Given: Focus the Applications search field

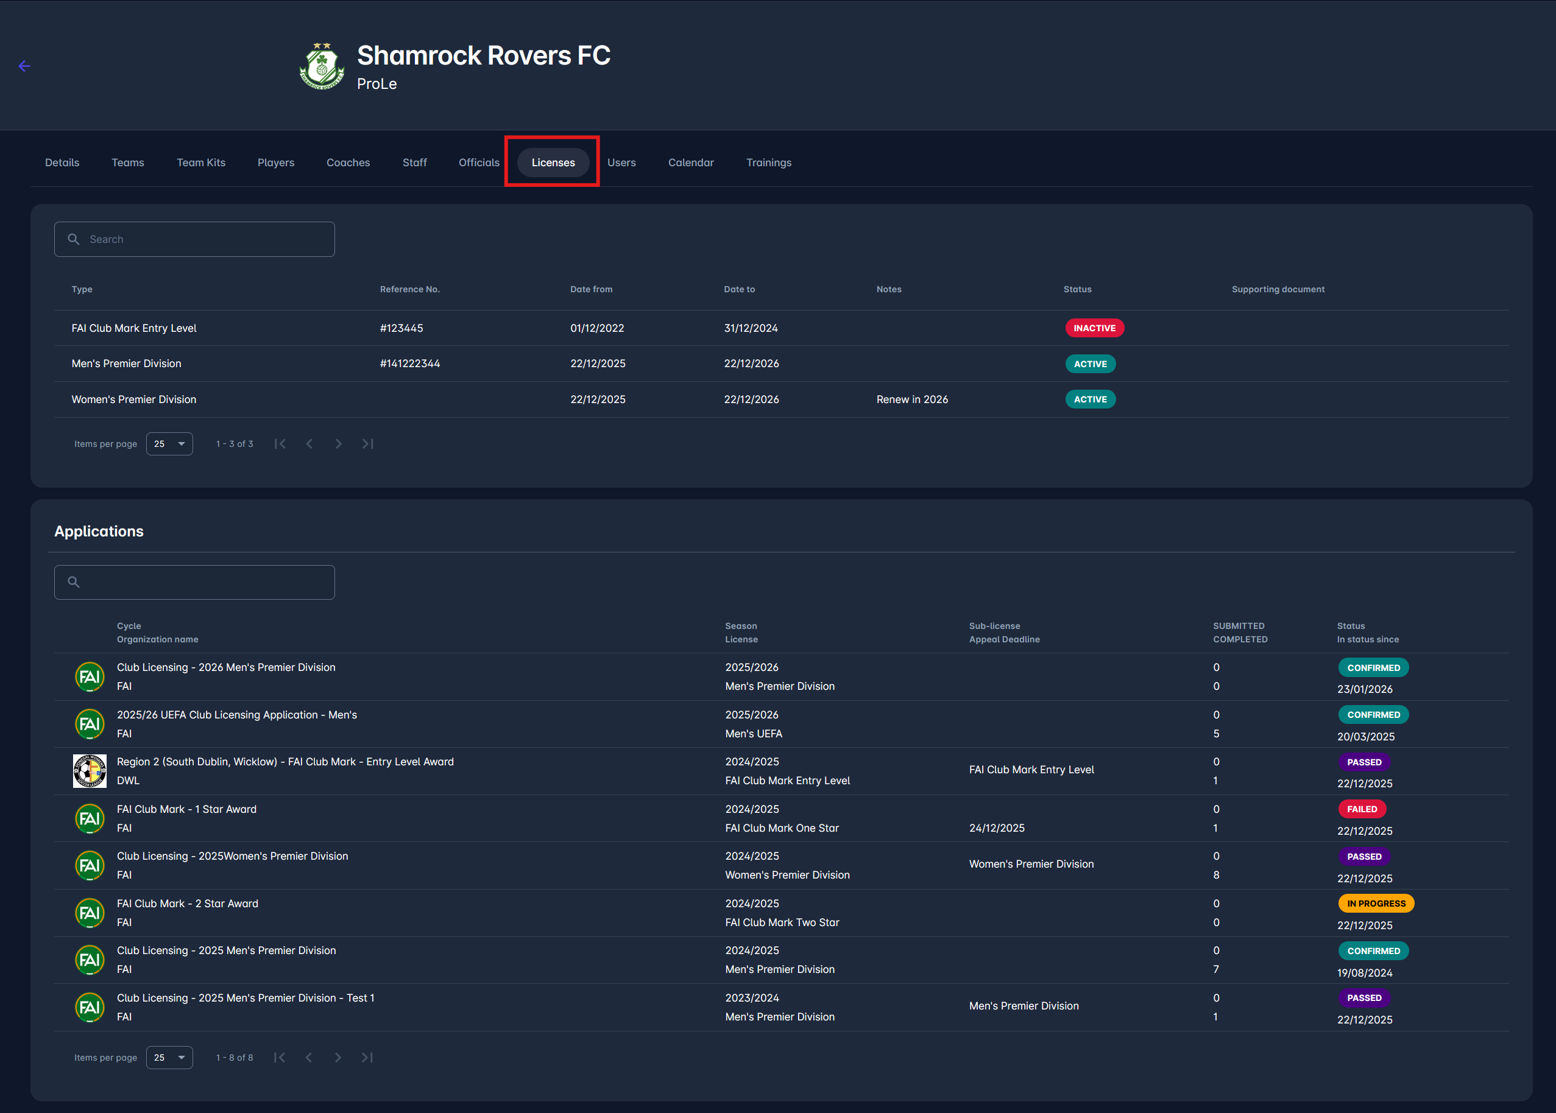Looking at the screenshot, I should point(206,583).
